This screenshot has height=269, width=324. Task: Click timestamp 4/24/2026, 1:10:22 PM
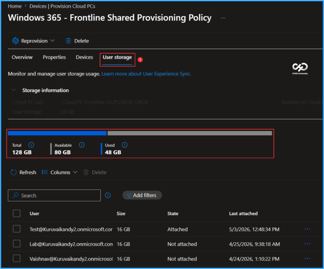click(x=254, y=259)
